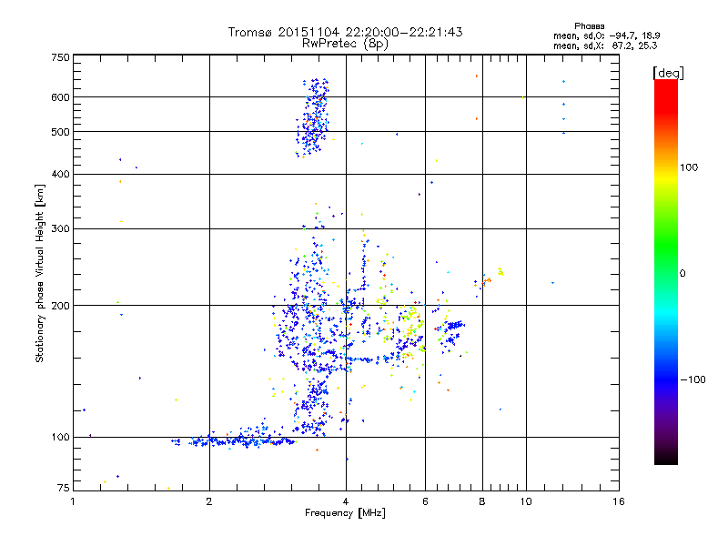Click the y-axis label '500'
Viewport: 728px width, 546px height.
pos(60,132)
